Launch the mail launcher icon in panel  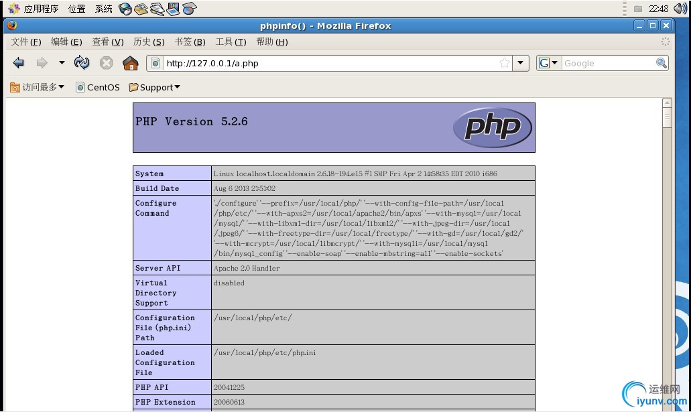(141, 9)
